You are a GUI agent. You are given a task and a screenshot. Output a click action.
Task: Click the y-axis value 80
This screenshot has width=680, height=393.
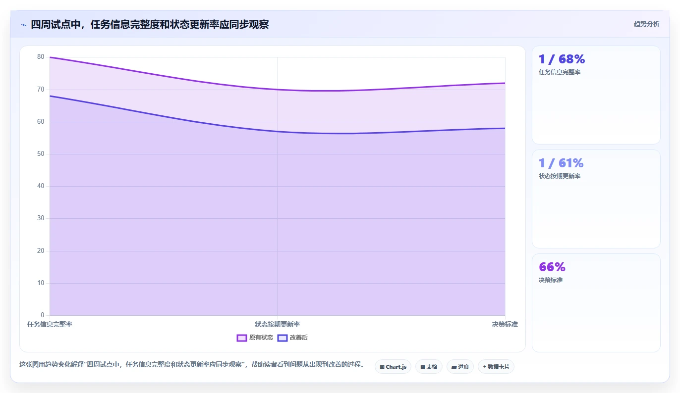[41, 57]
